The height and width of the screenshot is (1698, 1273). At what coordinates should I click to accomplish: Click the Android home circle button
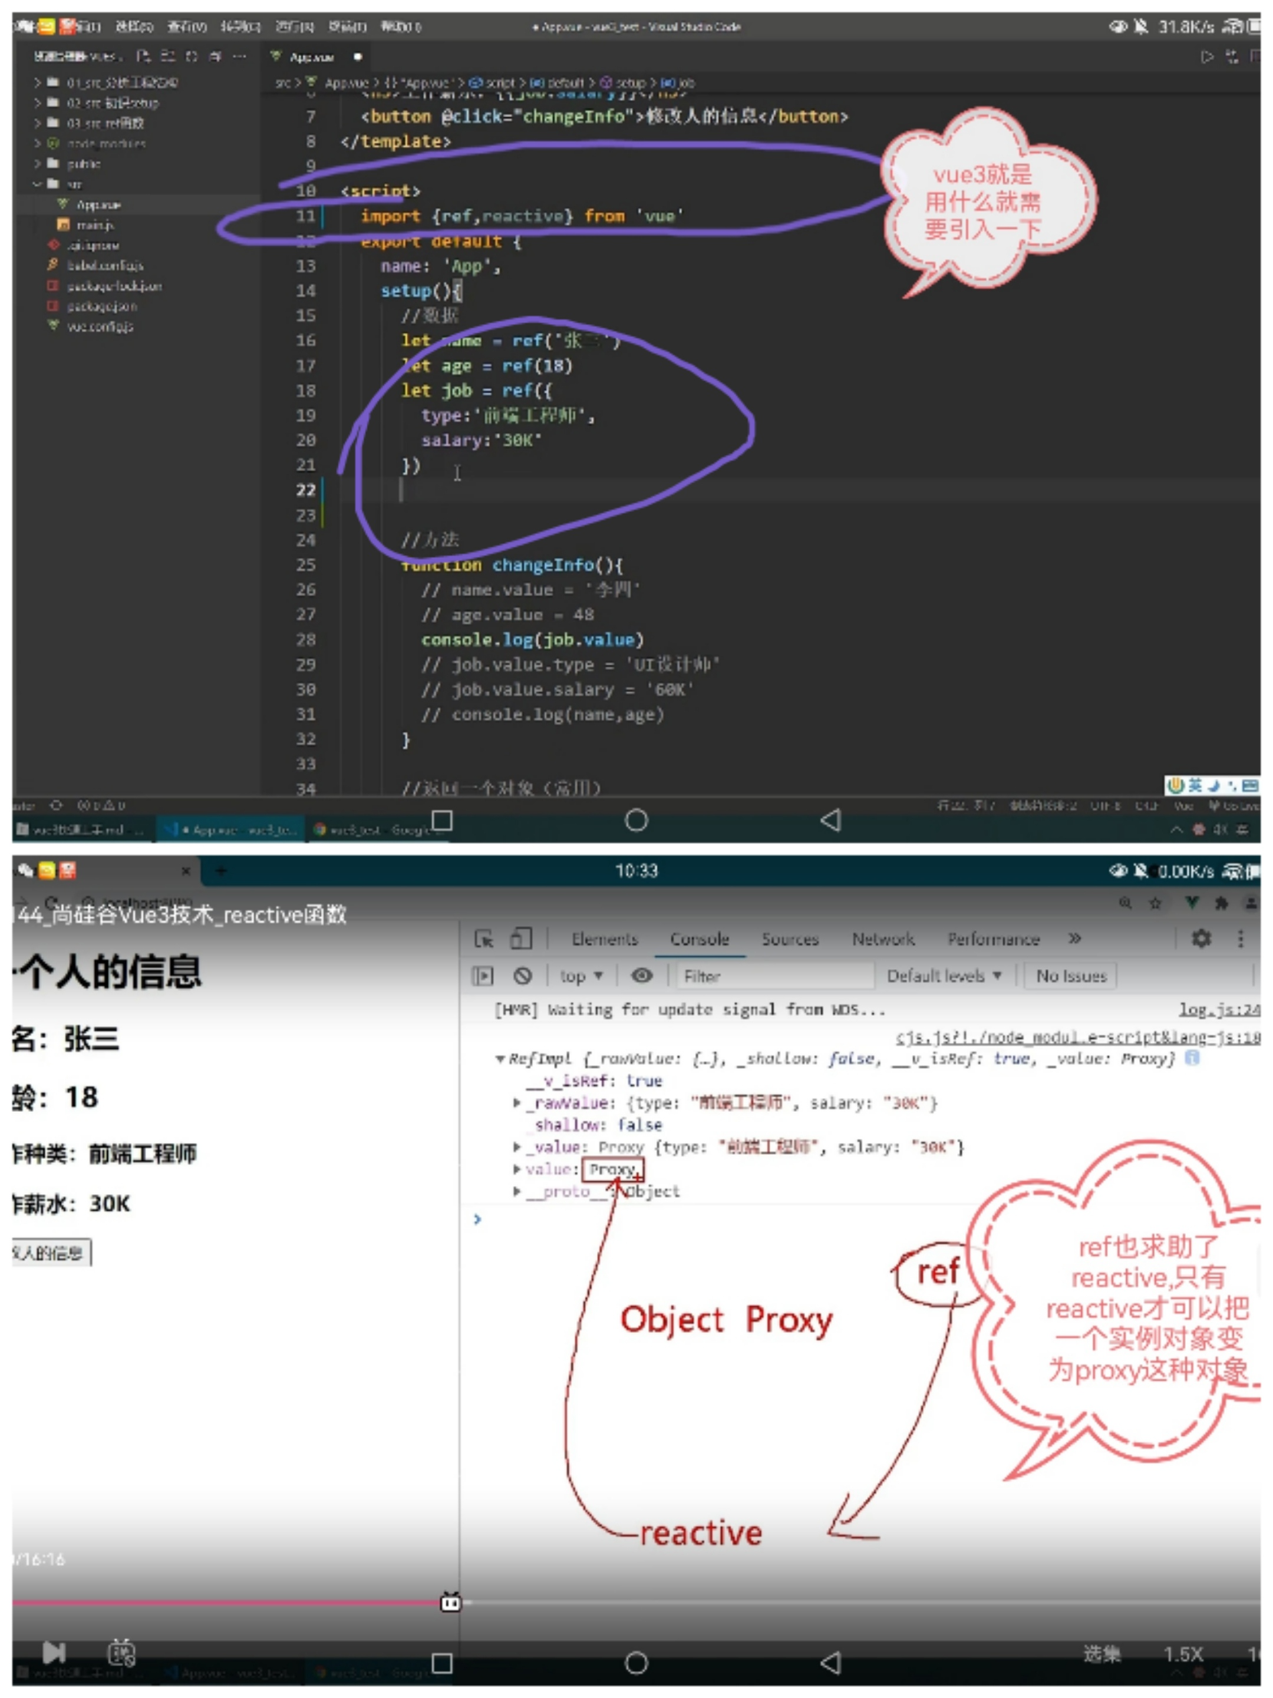tap(636, 1663)
